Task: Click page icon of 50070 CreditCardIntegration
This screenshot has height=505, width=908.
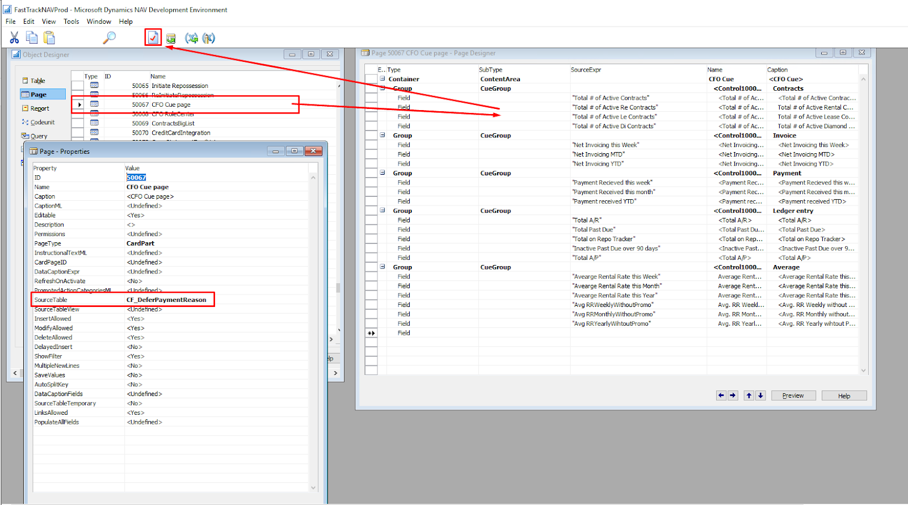Action: point(94,132)
